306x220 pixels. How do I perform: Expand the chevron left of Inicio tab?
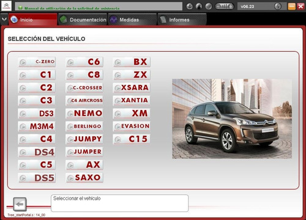coord(4,20)
